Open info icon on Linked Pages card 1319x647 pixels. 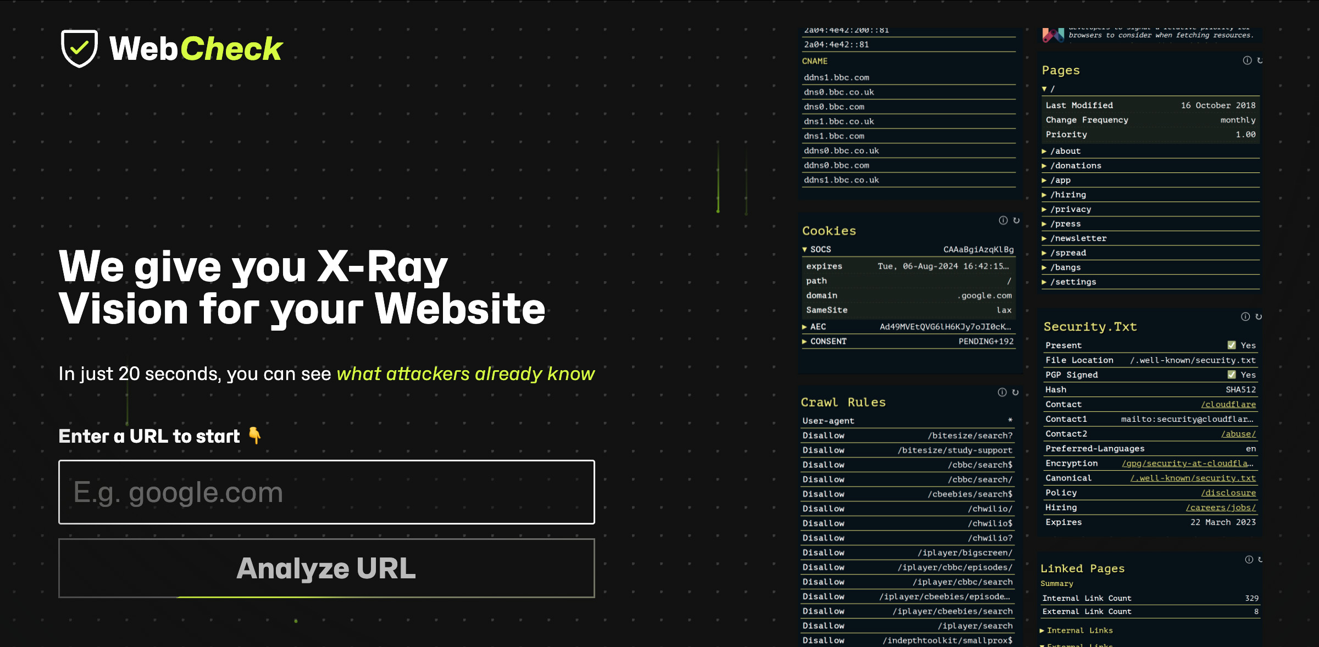coord(1249,559)
